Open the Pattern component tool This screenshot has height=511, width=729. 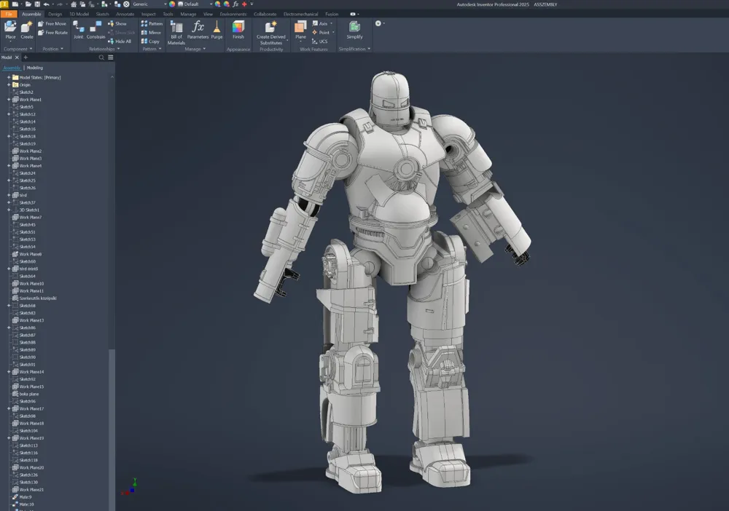click(x=152, y=24)
